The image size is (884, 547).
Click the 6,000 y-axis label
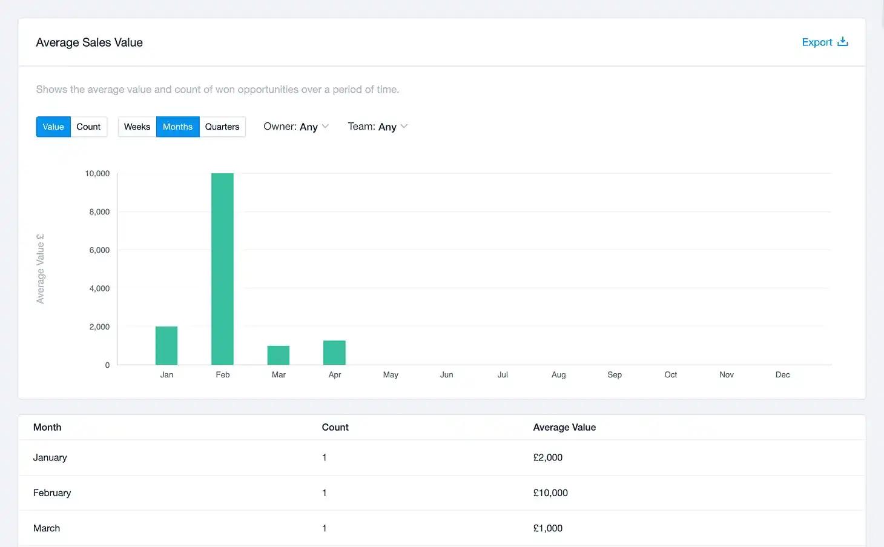coord(99,250)
